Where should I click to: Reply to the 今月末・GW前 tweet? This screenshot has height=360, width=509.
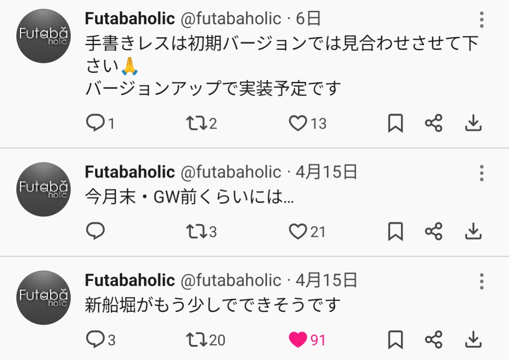[x=95, y=231]
